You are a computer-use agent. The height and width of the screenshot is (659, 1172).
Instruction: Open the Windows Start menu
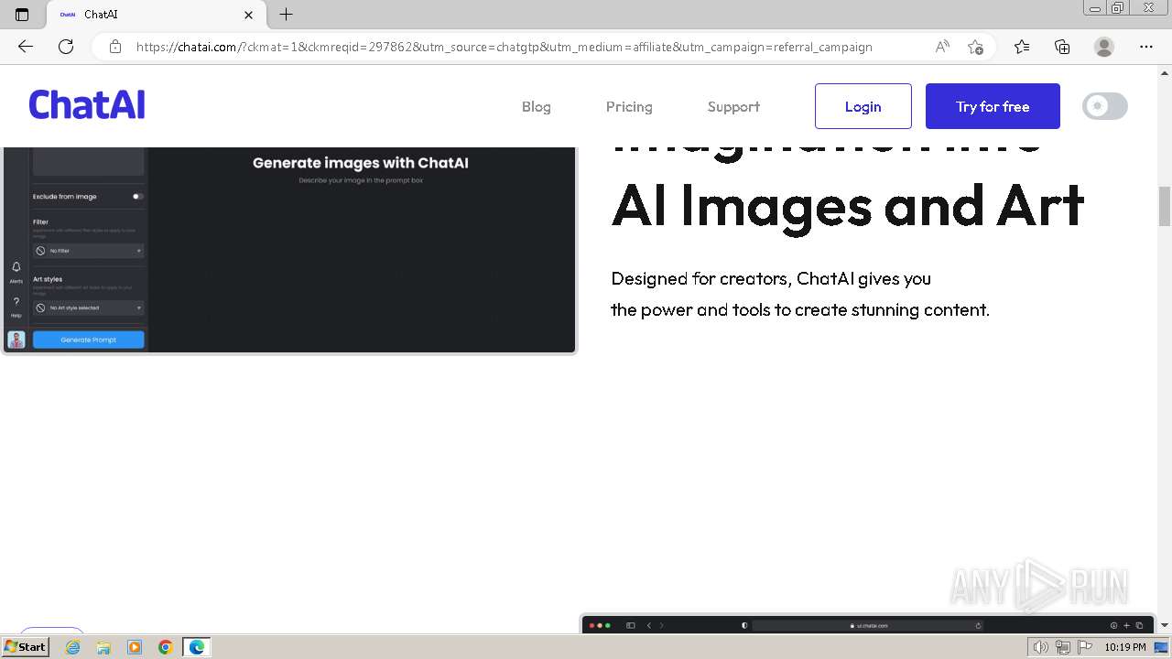tap(26, 646)
